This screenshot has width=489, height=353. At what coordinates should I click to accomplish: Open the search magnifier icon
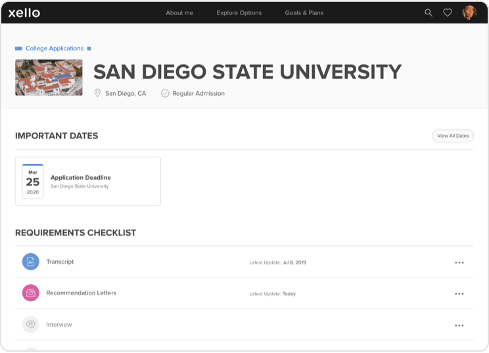[429, 12]
